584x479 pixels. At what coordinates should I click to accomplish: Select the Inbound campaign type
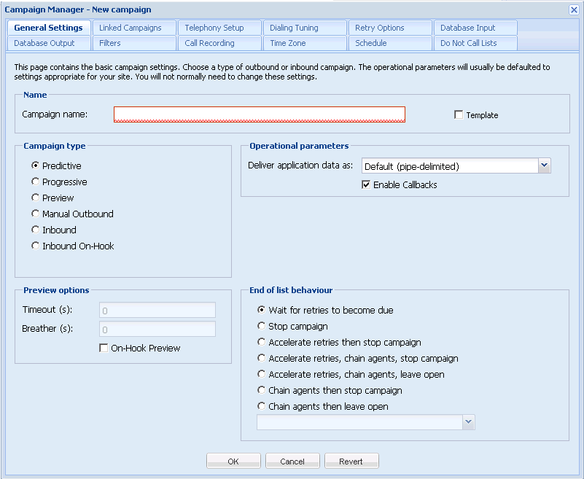36,230
